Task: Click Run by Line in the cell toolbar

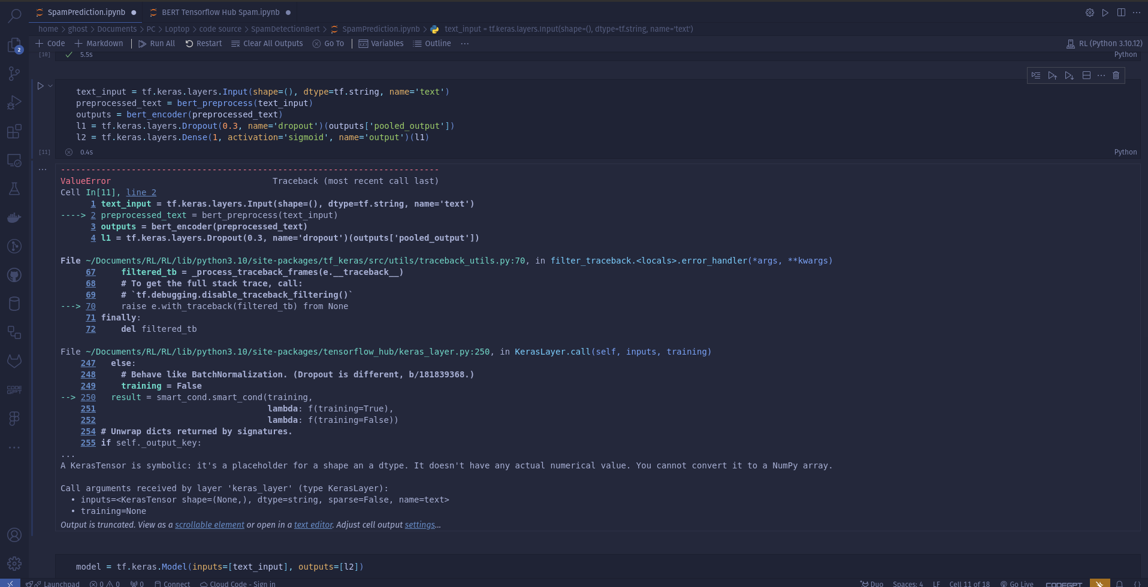Action: pos(1036,75)
